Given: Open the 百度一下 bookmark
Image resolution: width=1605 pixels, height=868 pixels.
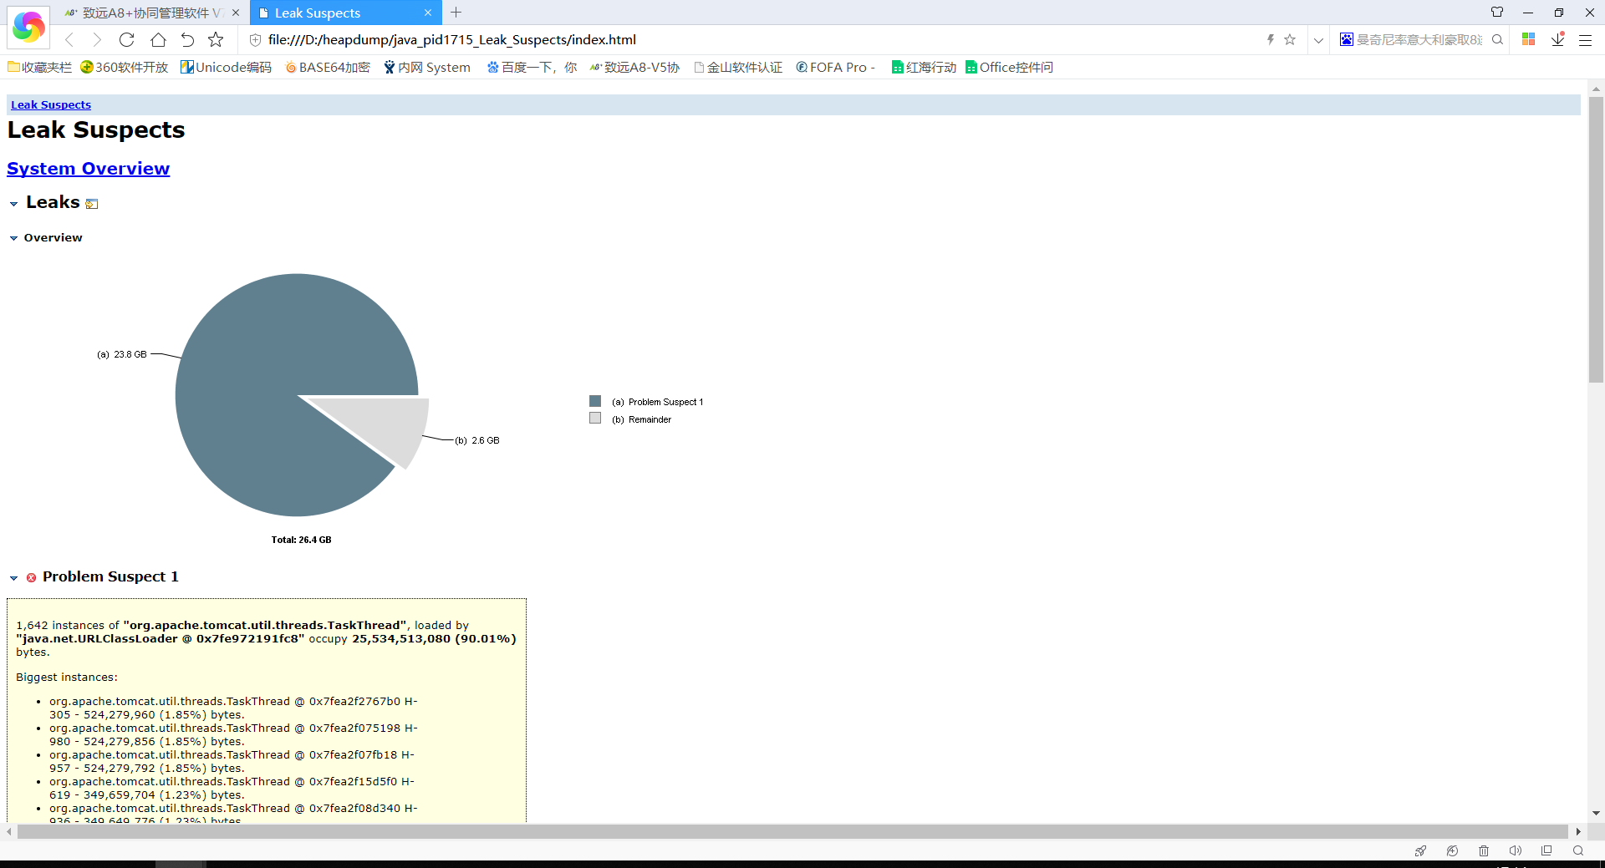Looking at the screenshot, I should coord(532,67).
